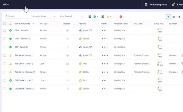This screenshot has width=183, height=112.
Task: Click the Actual RPO gauge for File Server - Remote
Action: (160, 72)
